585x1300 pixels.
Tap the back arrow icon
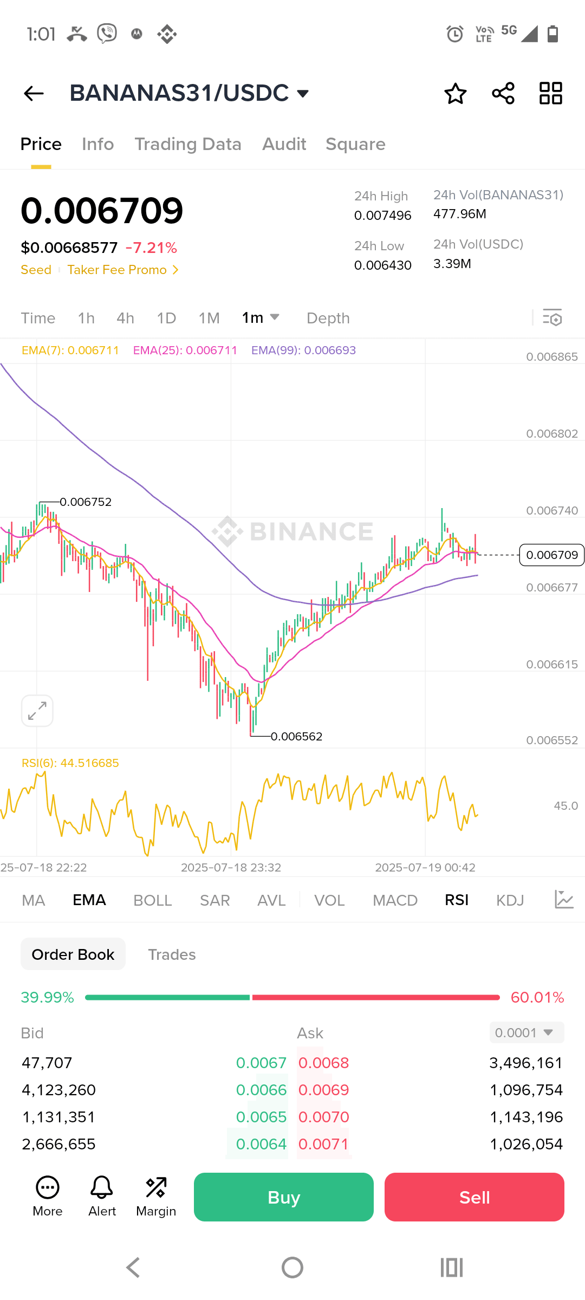click(x=34, y=94)
